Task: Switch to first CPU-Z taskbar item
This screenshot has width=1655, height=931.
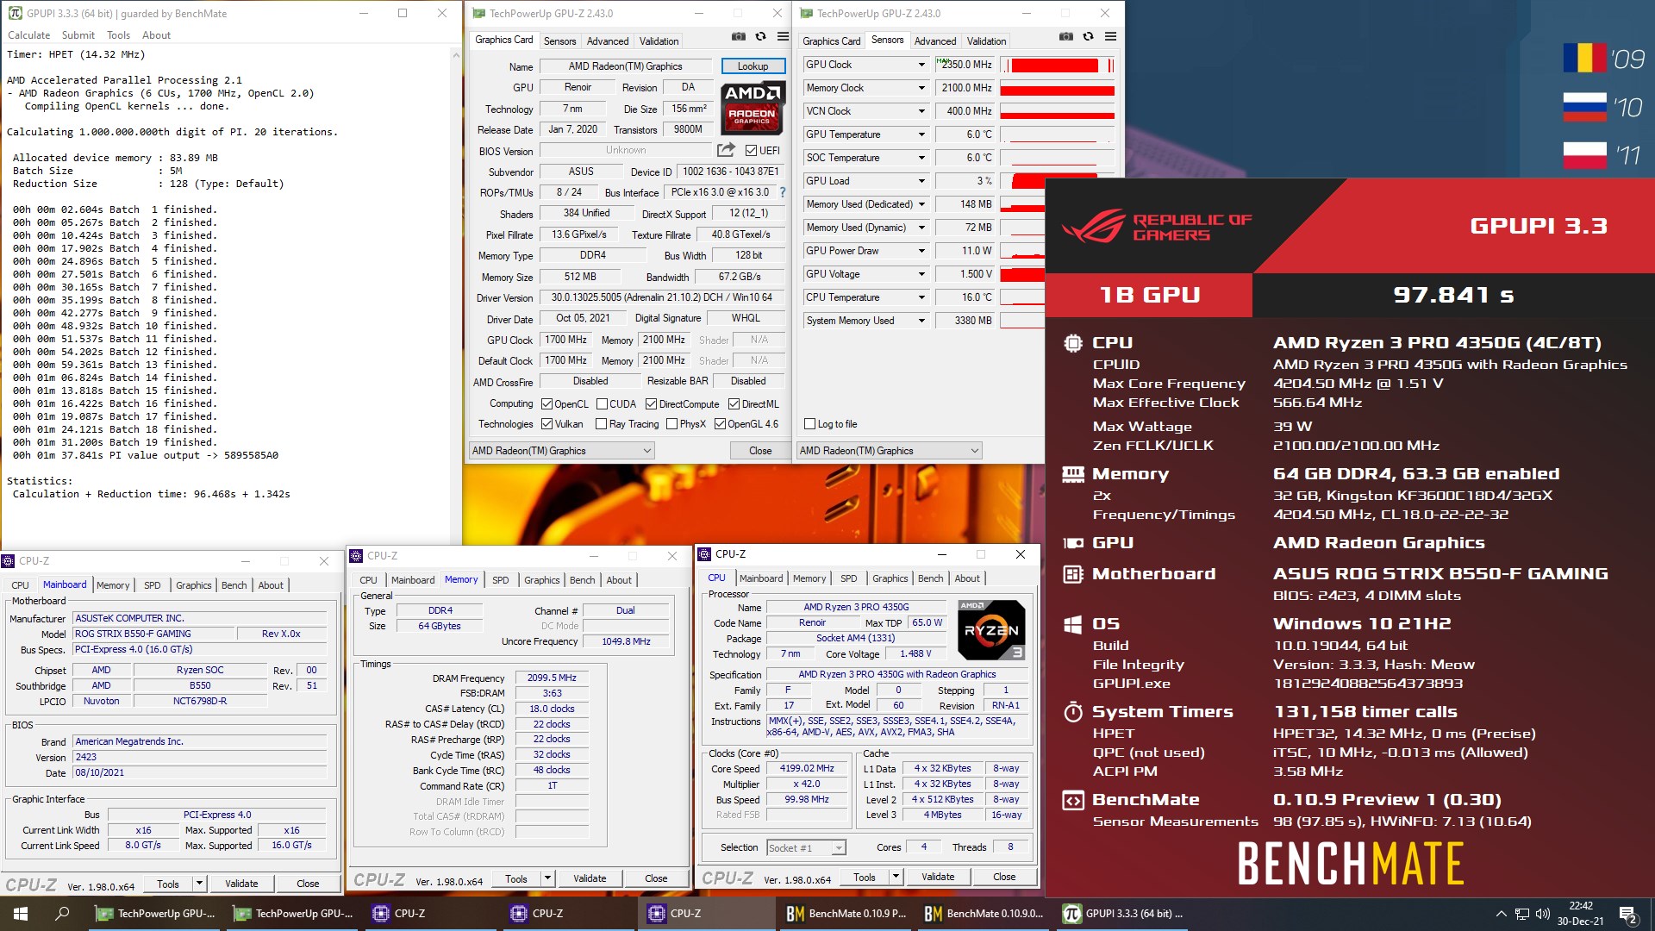Action: (x=431, y=913)
